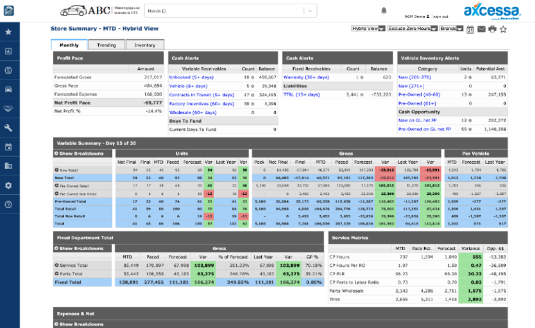Open the Pre-Owned (61+) link

[417, 103]
